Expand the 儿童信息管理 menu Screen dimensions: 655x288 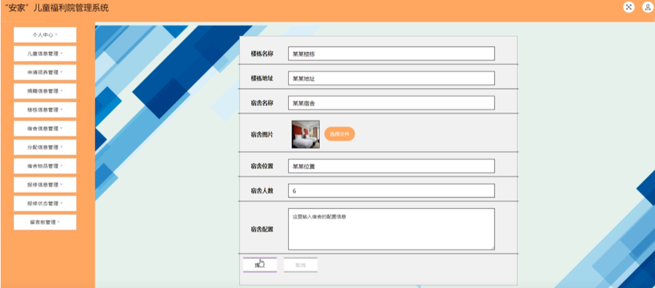(45, 53)
